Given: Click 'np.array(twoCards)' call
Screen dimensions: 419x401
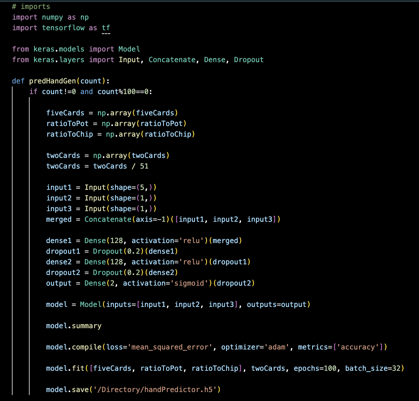Looking at the screenshot, I should (x=131, y=155).
